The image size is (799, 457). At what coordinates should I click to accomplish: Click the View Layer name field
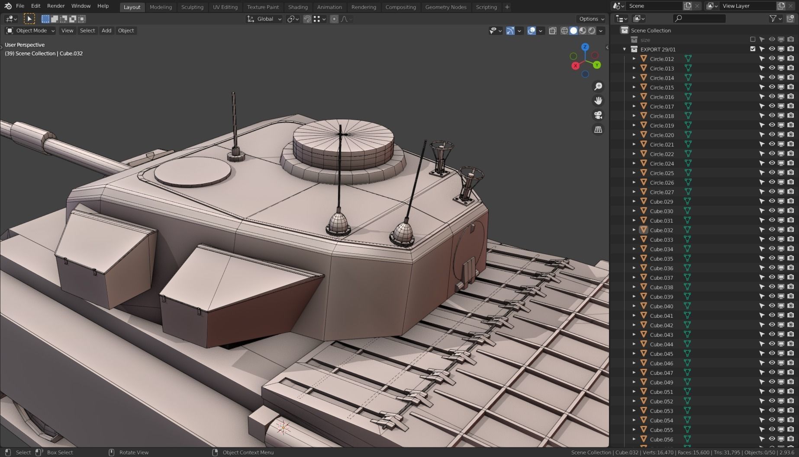pos(748,6)
